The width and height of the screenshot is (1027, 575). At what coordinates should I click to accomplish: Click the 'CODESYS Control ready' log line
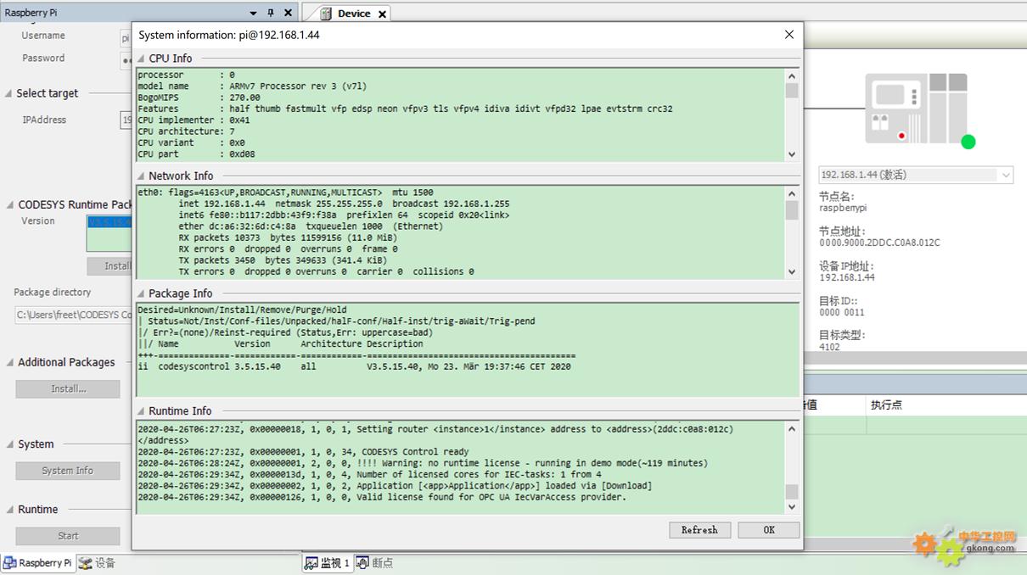[303, 452]
